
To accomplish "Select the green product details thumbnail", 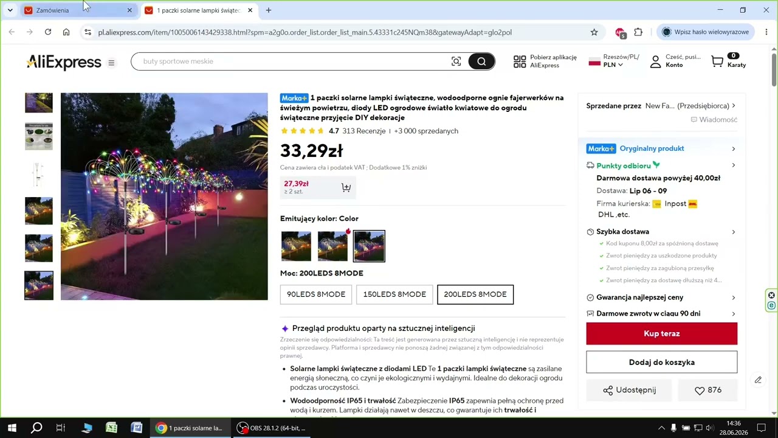I will coord(39,136).
